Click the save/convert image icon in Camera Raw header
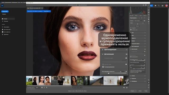The image size is (169, 95). [x=143, y=5]
